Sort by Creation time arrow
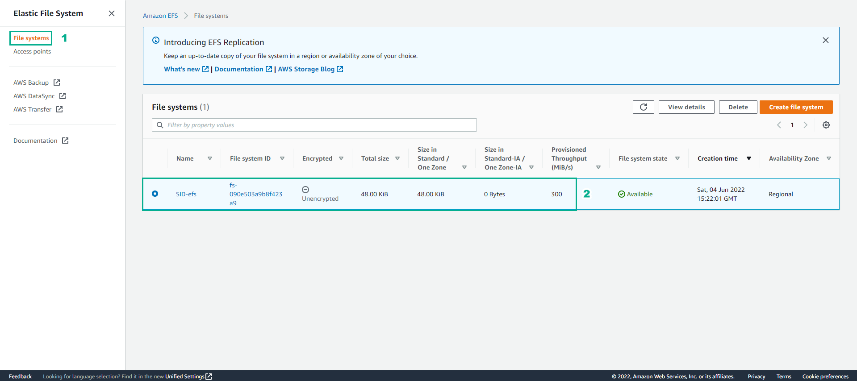This screenshot has height=381, width=857. [x=749, y=158]
